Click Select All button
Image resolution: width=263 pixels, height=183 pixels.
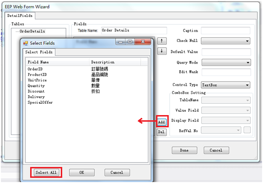(x=46, y=173)
